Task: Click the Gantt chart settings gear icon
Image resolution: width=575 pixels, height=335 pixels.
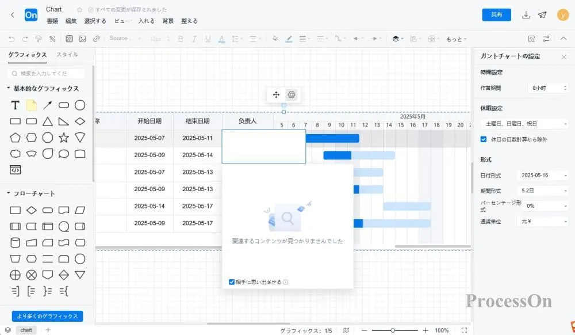Action: pos(291,94)
